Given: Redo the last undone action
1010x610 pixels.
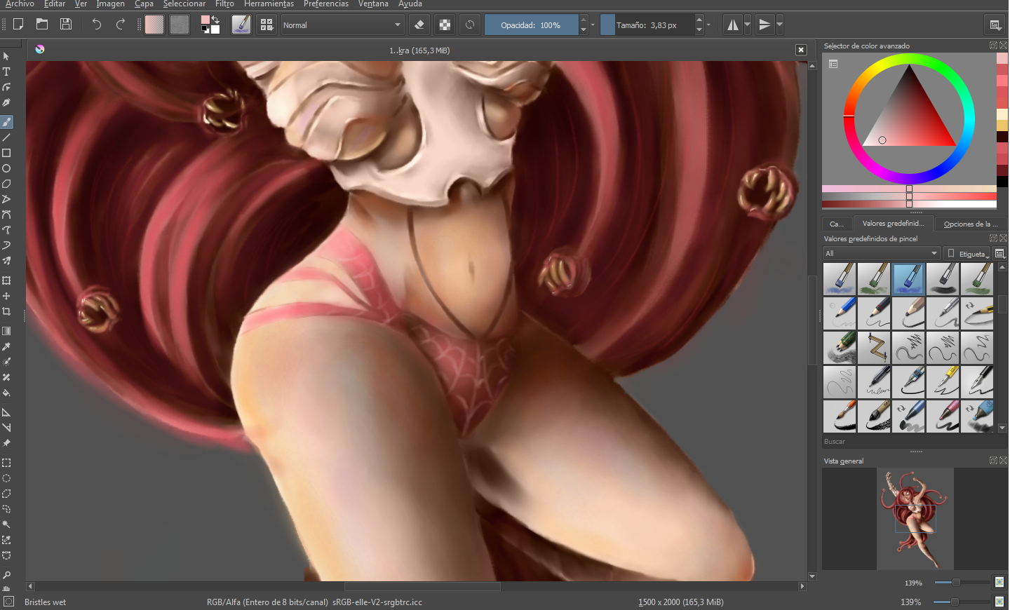Looking at the screenshot, I should tap(121, 25).
